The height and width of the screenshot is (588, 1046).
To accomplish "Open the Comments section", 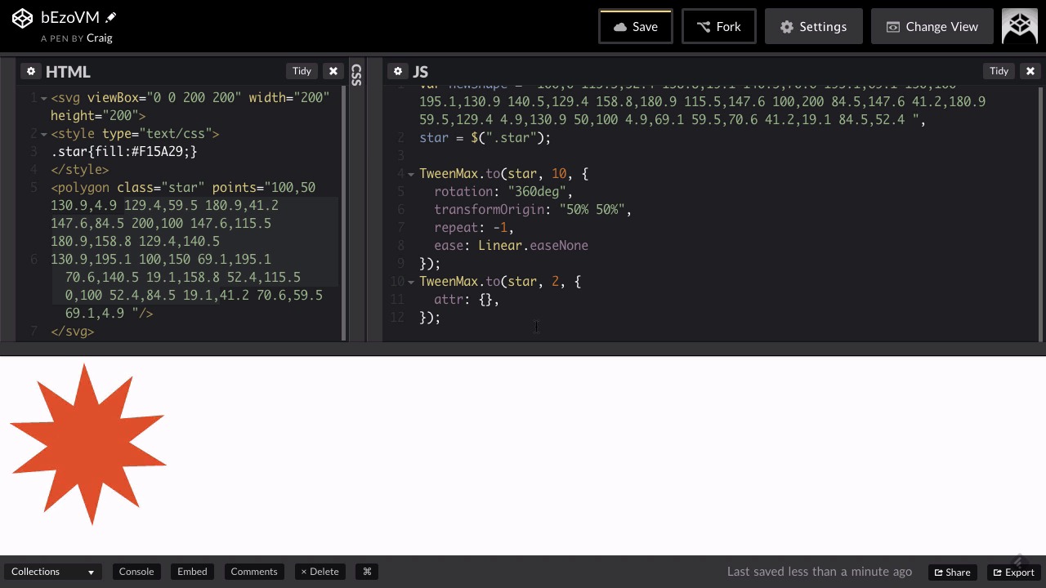I will tap(254, 572).
